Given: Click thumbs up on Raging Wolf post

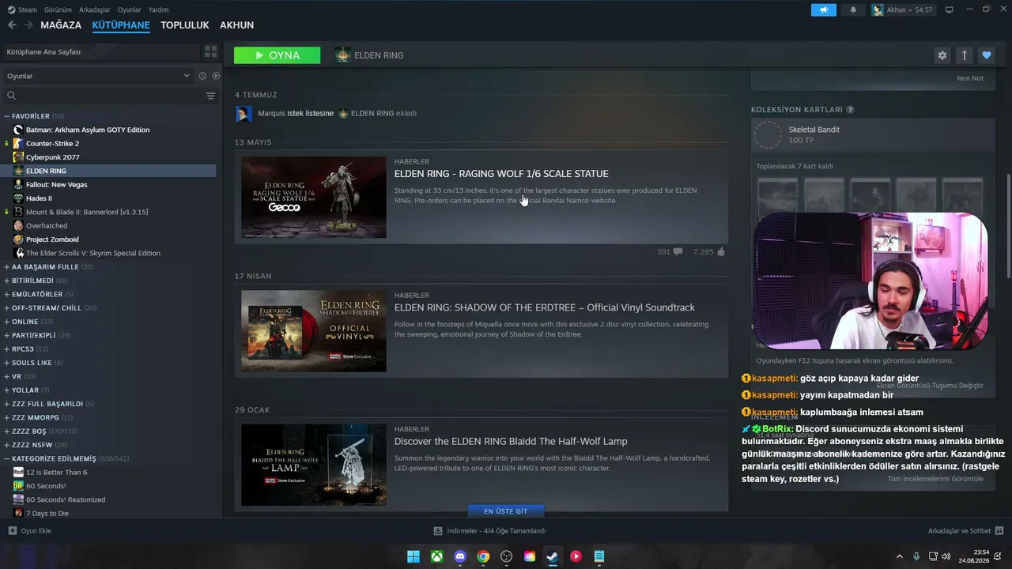Looking at the screenshot, I should (x=720, y=252).
